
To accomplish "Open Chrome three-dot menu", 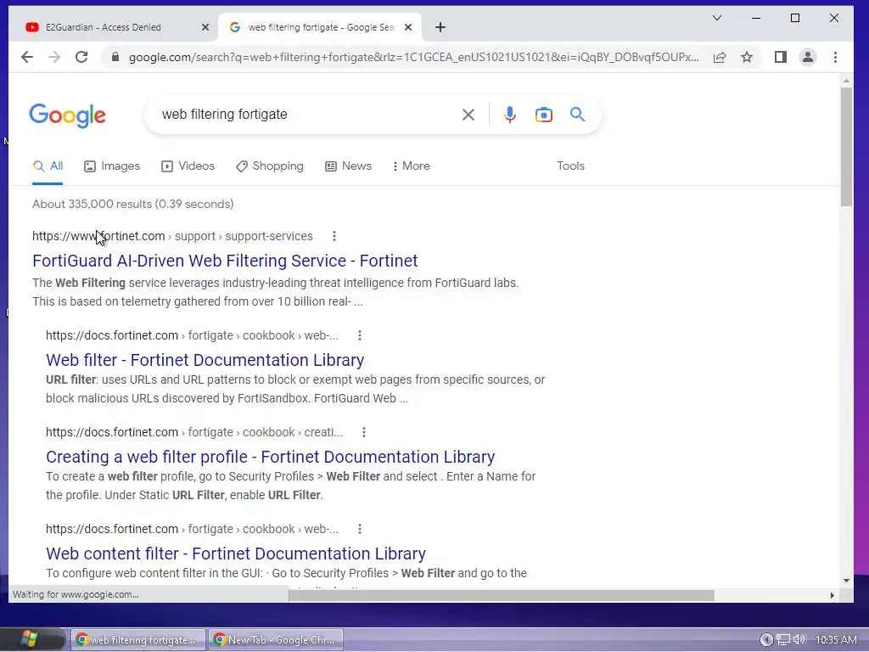I will (835, 57).
